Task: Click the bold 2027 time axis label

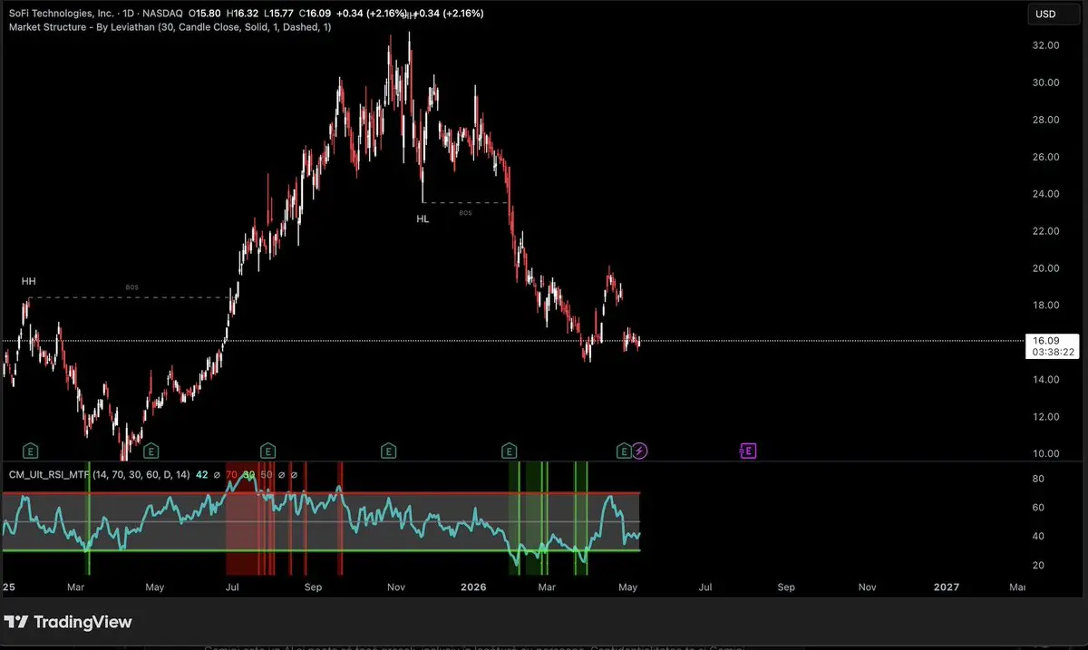Action: point(947,587)
